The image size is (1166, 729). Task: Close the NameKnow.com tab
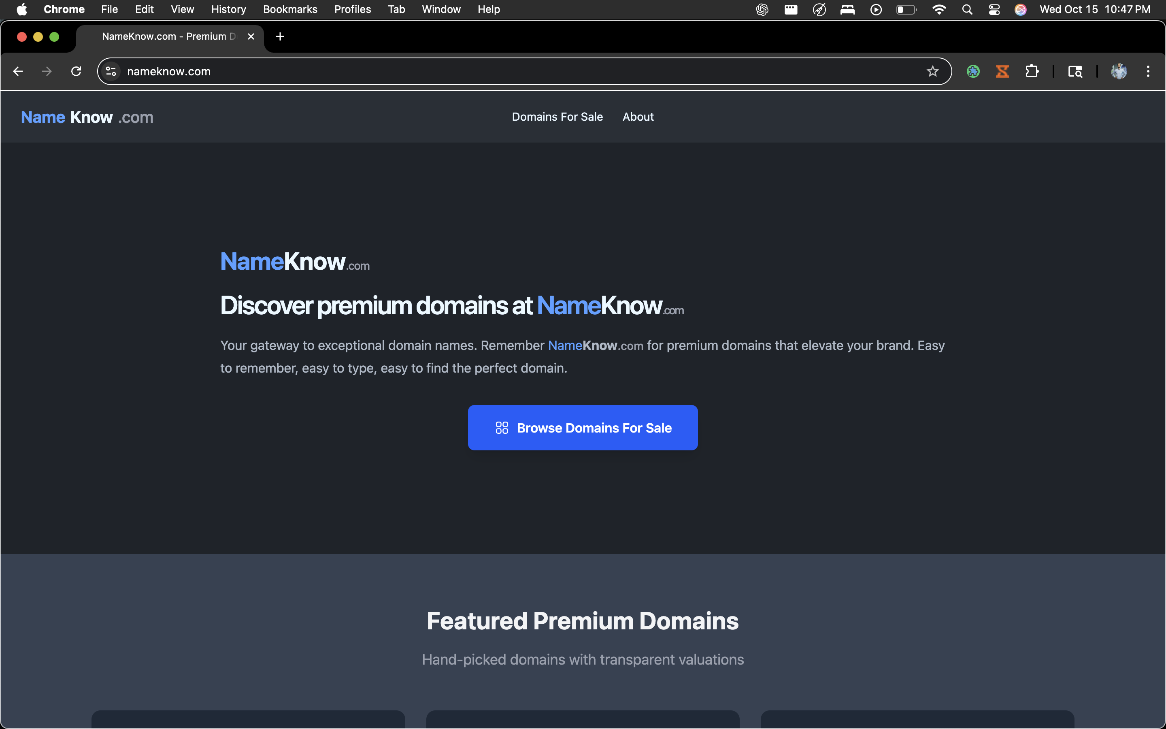[251, 36]
